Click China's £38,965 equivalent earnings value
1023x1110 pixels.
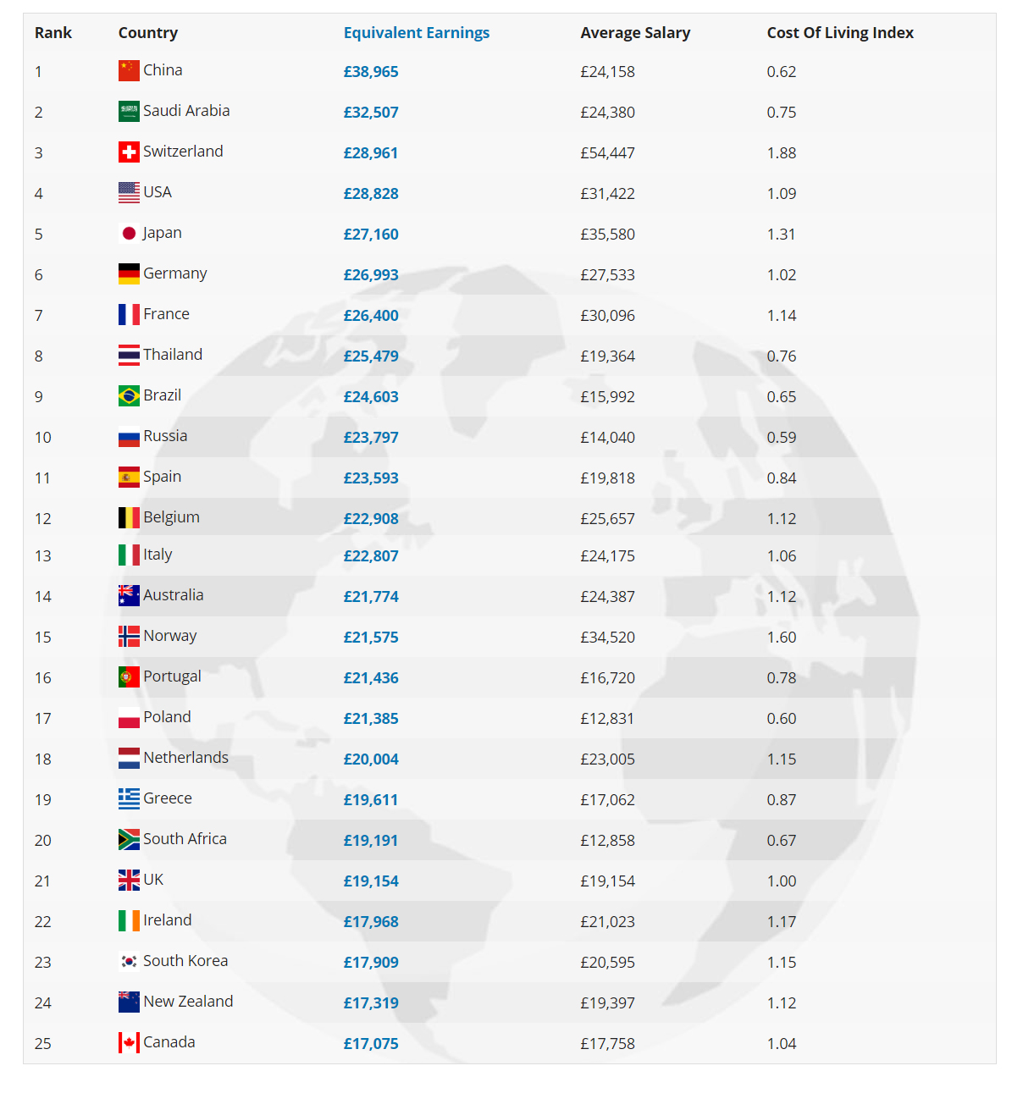click(371, 72)
